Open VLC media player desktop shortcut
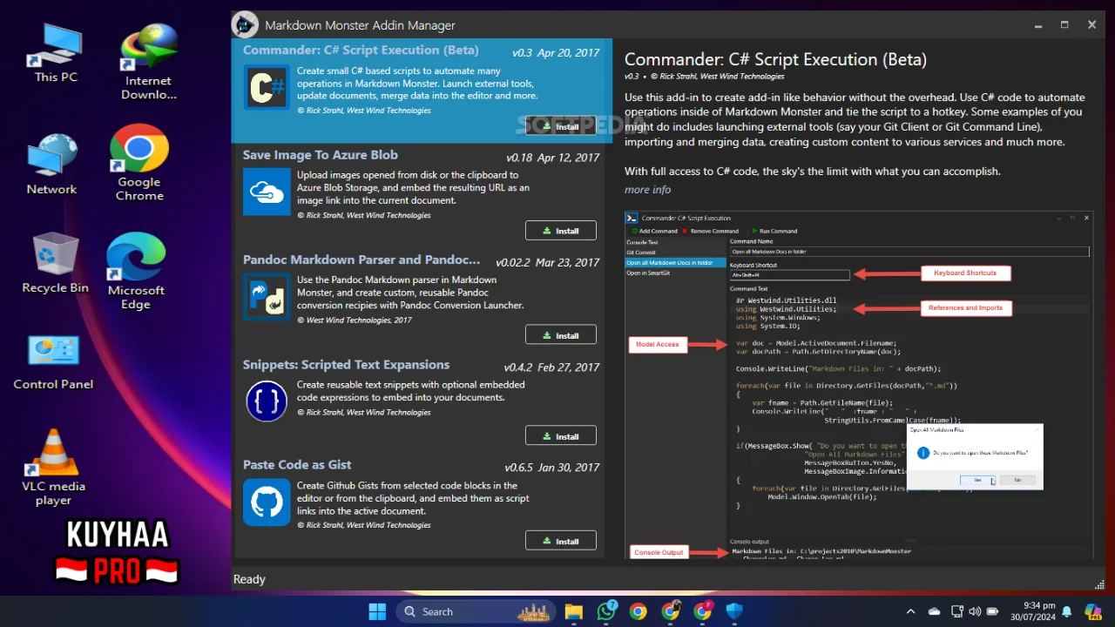Viewport: 1115px width, 627px height. [x=53, y=468]
